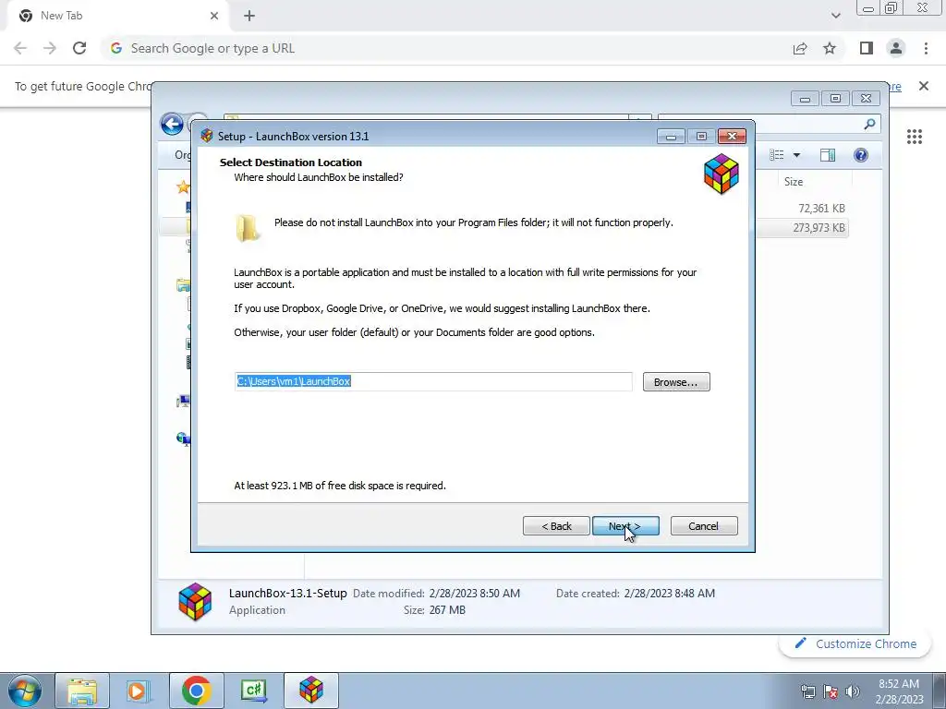
Task: Change Explorer view with view icon
Action: [x=776, y=155]
